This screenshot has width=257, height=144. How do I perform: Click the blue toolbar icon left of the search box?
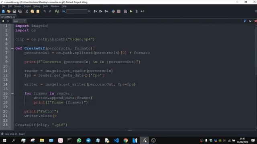coord(63,11)
